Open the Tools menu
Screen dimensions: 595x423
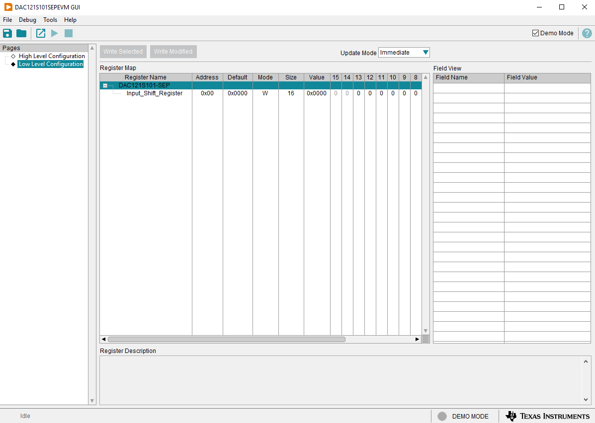pyautogui.click(x=50, y=20)
